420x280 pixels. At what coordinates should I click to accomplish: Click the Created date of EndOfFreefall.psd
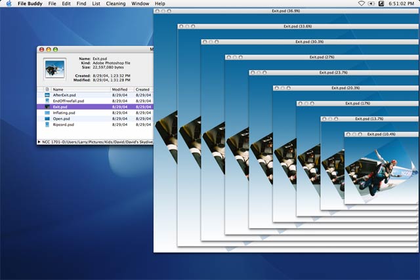coord(143,101)
